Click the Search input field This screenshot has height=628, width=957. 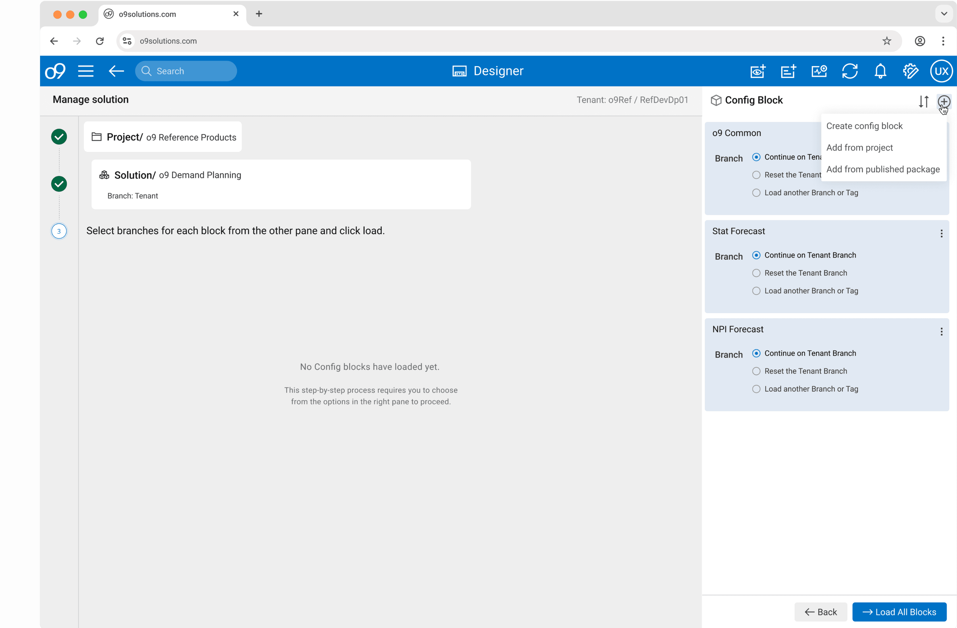pos(186,71)
